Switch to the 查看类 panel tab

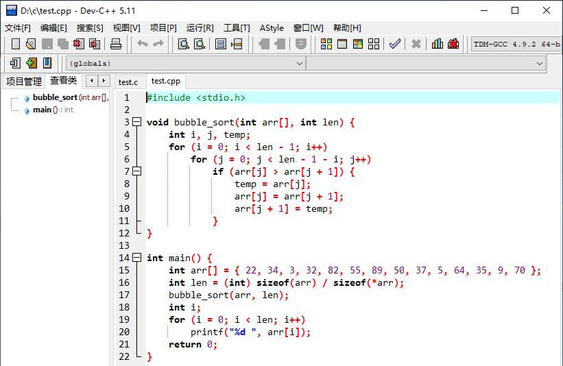click(x=64, y=80)
